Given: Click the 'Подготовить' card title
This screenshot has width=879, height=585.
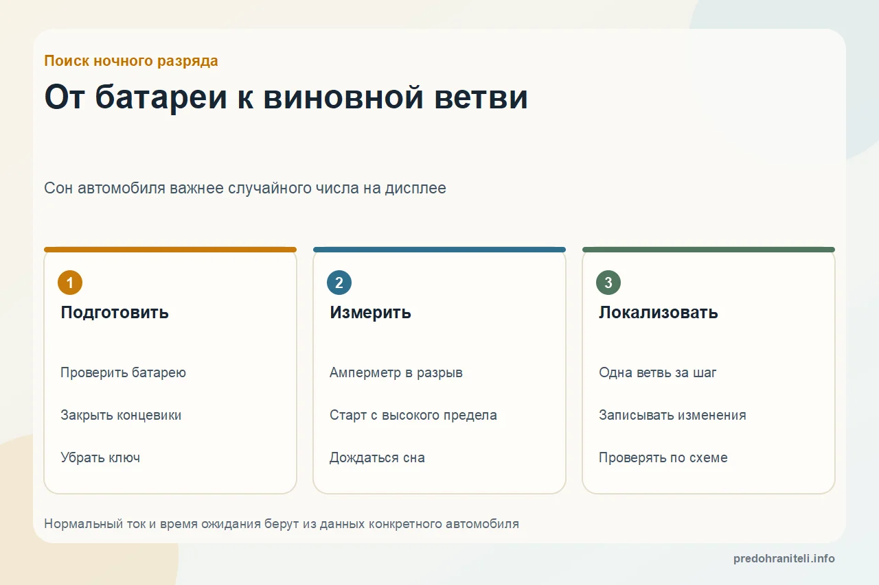Looking at the screenshot, I should click(115, 313).
